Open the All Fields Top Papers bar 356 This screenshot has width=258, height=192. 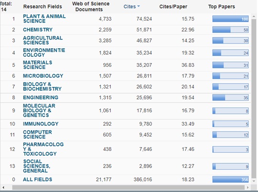pyautogui.click(x=230, y=180)
